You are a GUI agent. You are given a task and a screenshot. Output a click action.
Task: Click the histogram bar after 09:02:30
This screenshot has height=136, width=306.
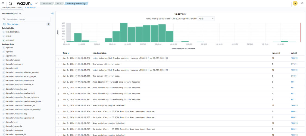pyautogui.click(x=78, y=38)
